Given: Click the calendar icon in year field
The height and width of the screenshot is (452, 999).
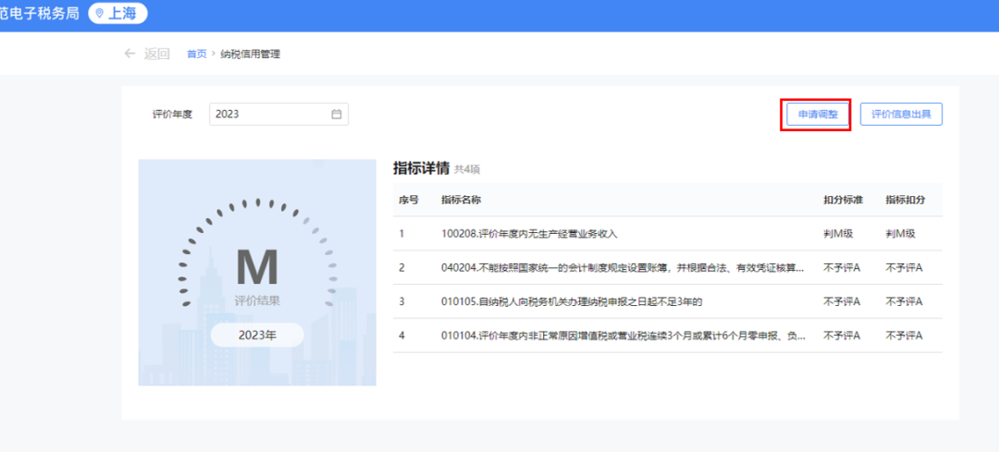Looking at the screenshot, I should 337,115.
